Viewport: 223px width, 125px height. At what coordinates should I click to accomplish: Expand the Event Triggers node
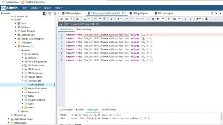15,31
